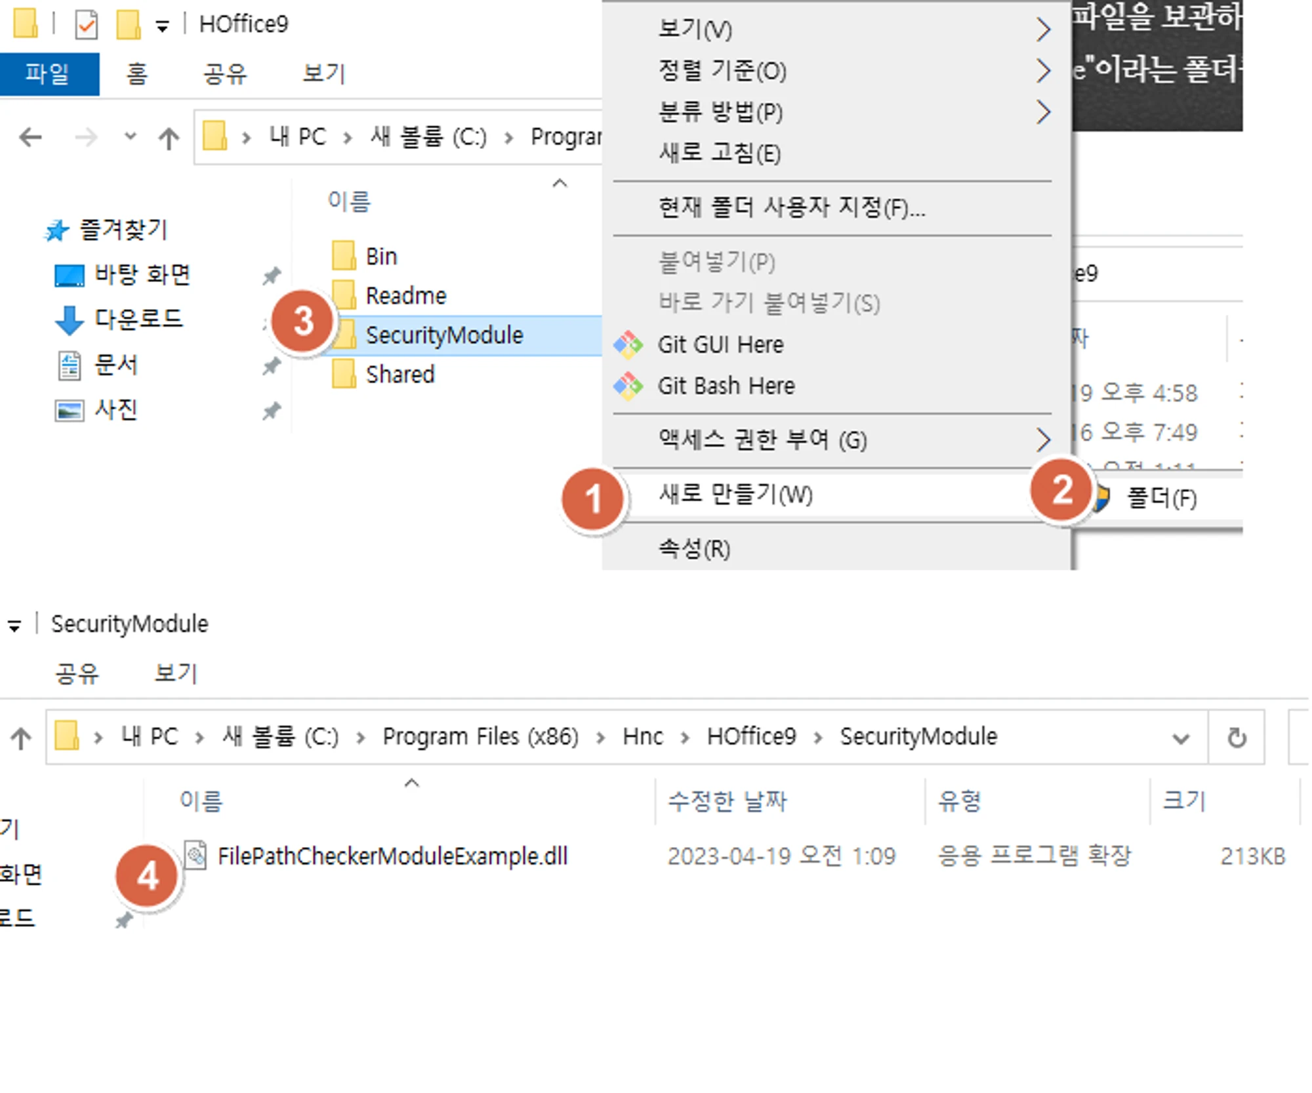Viewport: 1312px width, 1093px height.
Task: Choose Git Bash Here
Action: 836,386
